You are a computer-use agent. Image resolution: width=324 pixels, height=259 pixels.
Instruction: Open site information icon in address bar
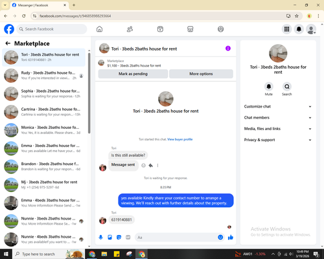[35, 16]
